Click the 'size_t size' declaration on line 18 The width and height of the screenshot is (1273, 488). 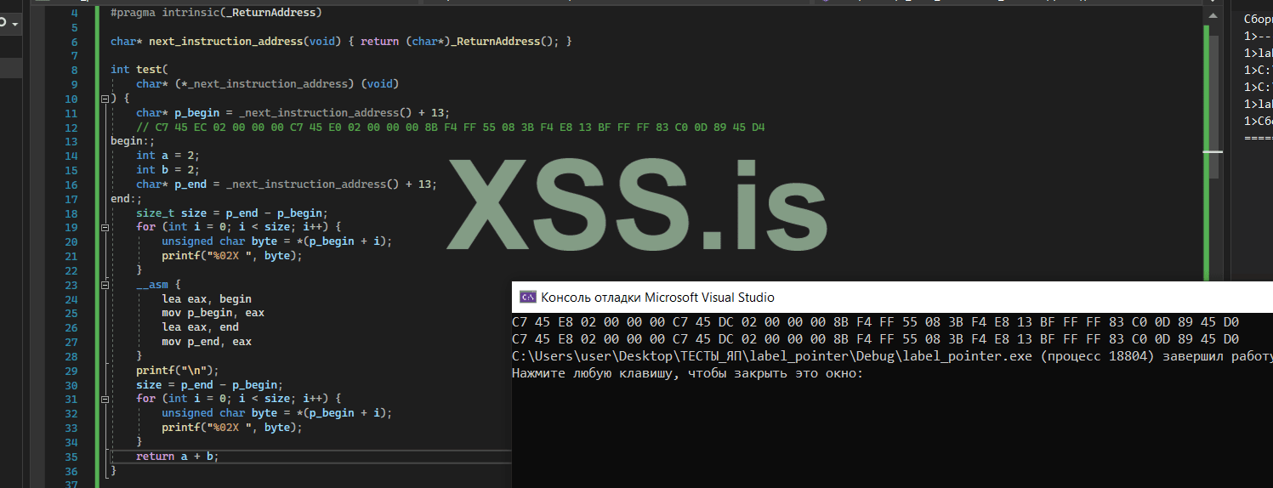point(231,213)
